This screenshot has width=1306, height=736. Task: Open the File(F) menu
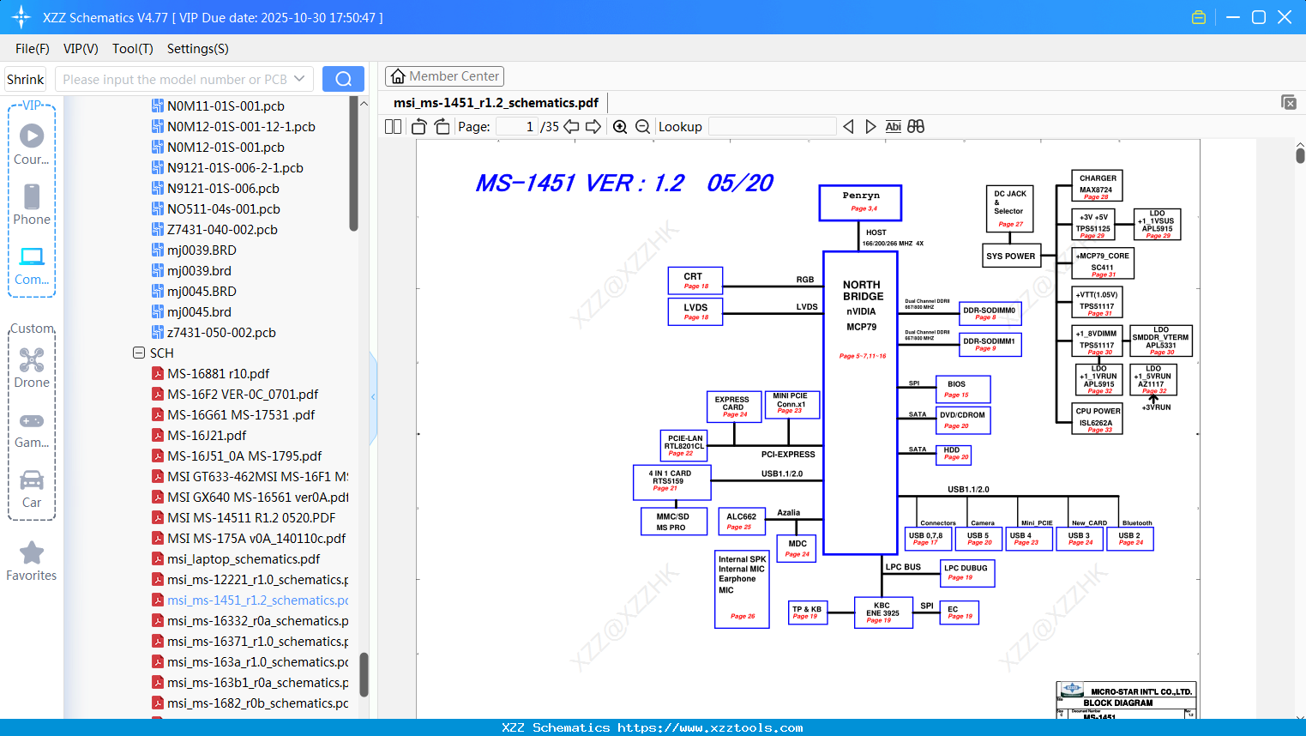pos(33,49)
